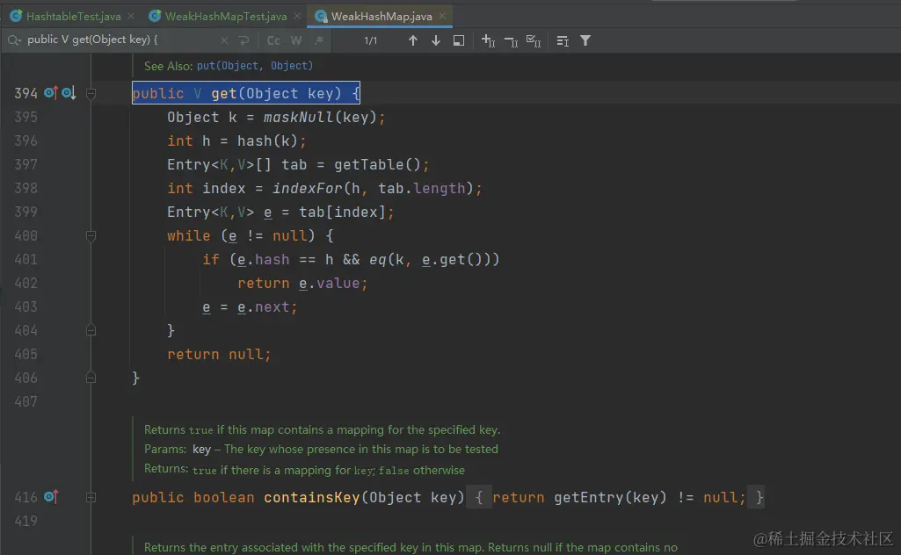901x555 pixels.
Task: Open the put(Object, Object) See Also link
Action: tap(255, 66)
